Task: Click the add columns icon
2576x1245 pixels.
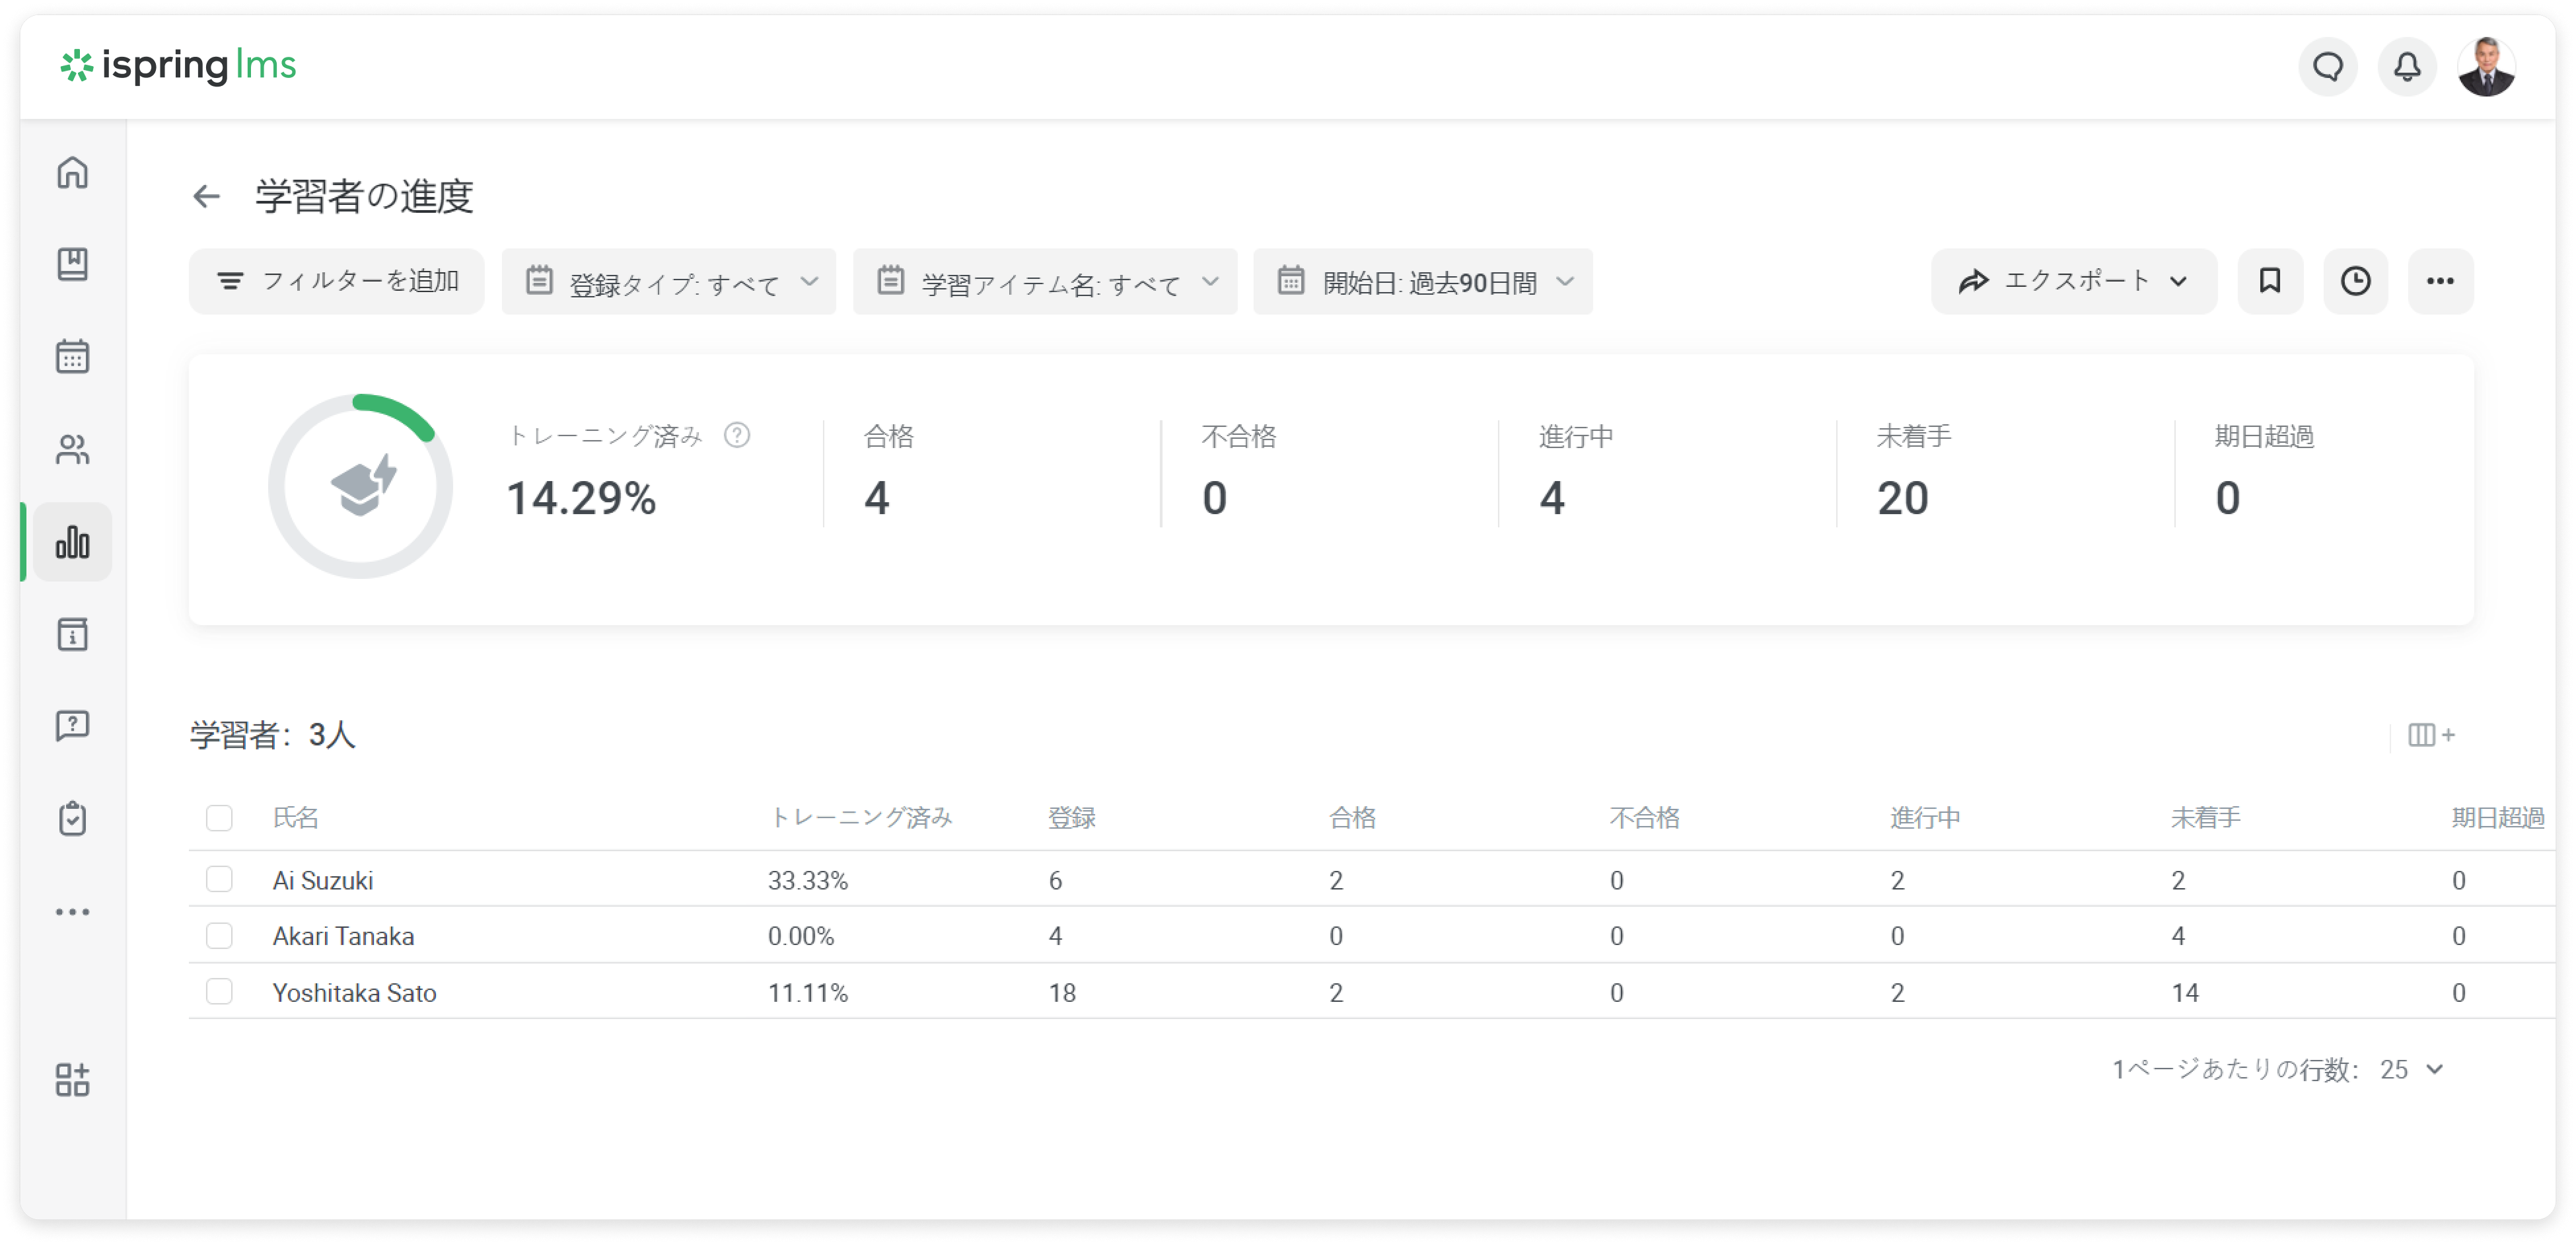Action: tap(2431, 736)
